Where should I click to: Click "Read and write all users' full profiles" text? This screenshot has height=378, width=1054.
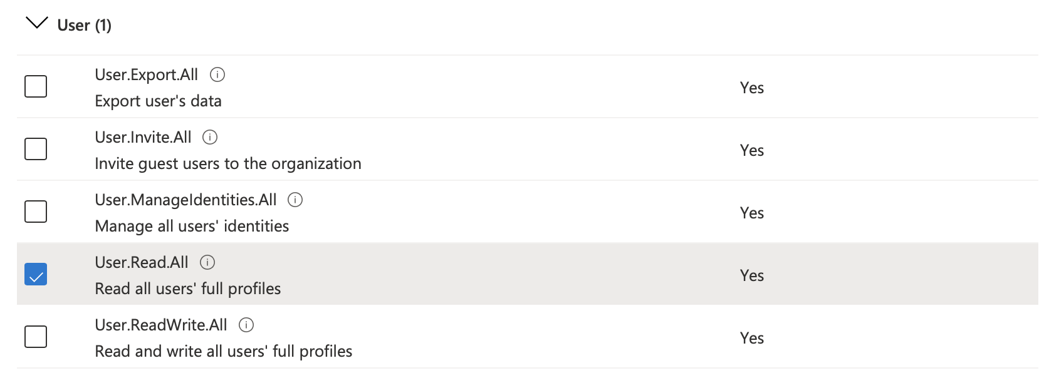click(x=224, y=351)
